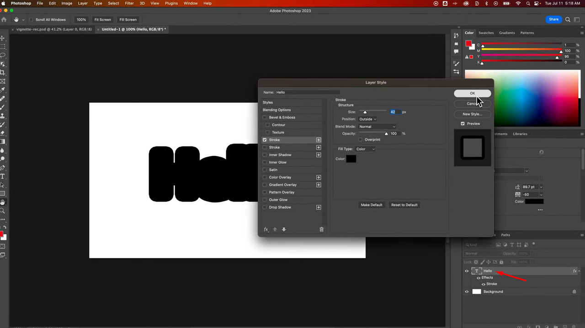The width and height of the screenshot is (585, 328).
Task: Open Creative Cloud menu bar icon
Action: coord(466,3)
